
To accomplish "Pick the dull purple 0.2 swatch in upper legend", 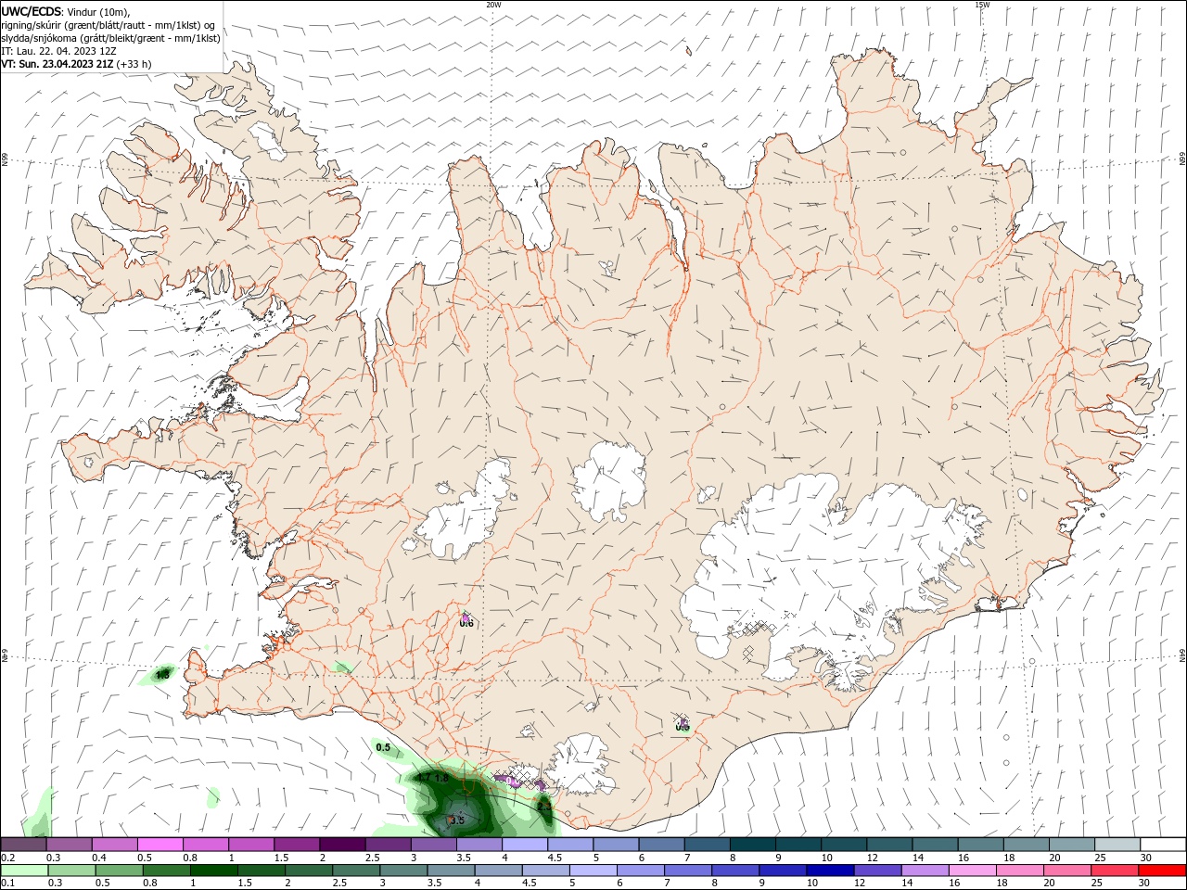I will coord(23,845).
